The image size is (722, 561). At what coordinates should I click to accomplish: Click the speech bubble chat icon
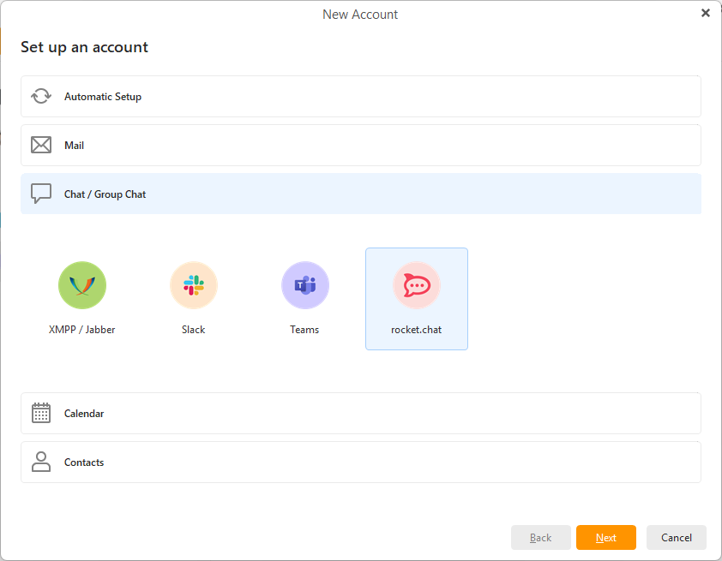[41, 194]
